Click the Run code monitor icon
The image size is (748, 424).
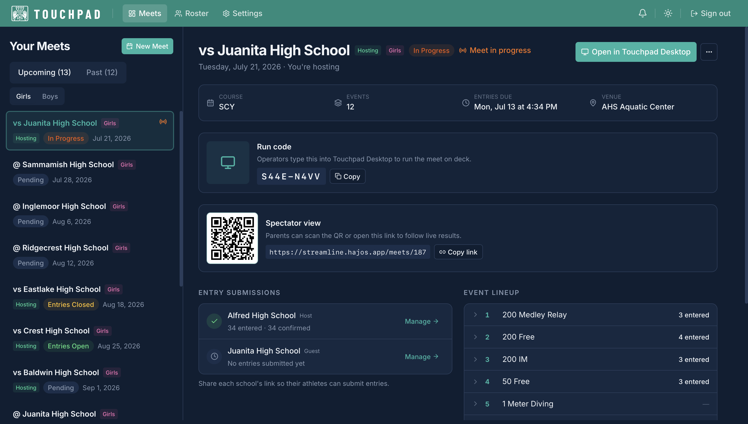[228, 162]
